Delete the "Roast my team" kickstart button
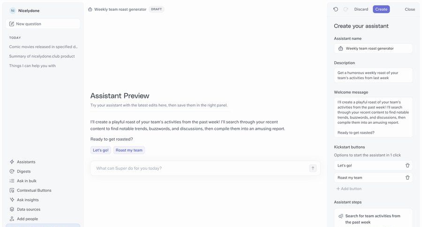 click(x=407, y=178)
